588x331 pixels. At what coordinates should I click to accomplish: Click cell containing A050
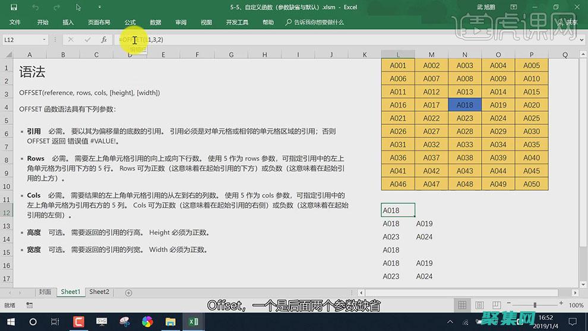532,184
